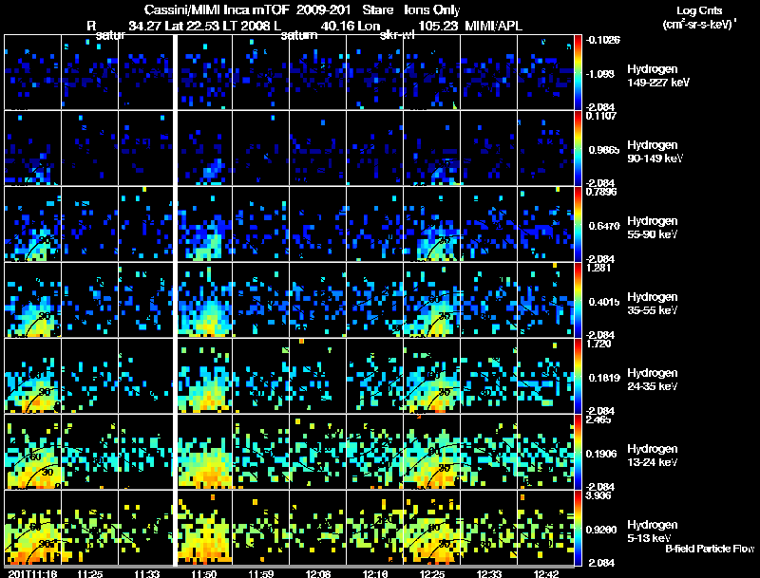The image size is (760, 578).
Task: Click the 12:42 time axis label
Action: tap(546, 573)
